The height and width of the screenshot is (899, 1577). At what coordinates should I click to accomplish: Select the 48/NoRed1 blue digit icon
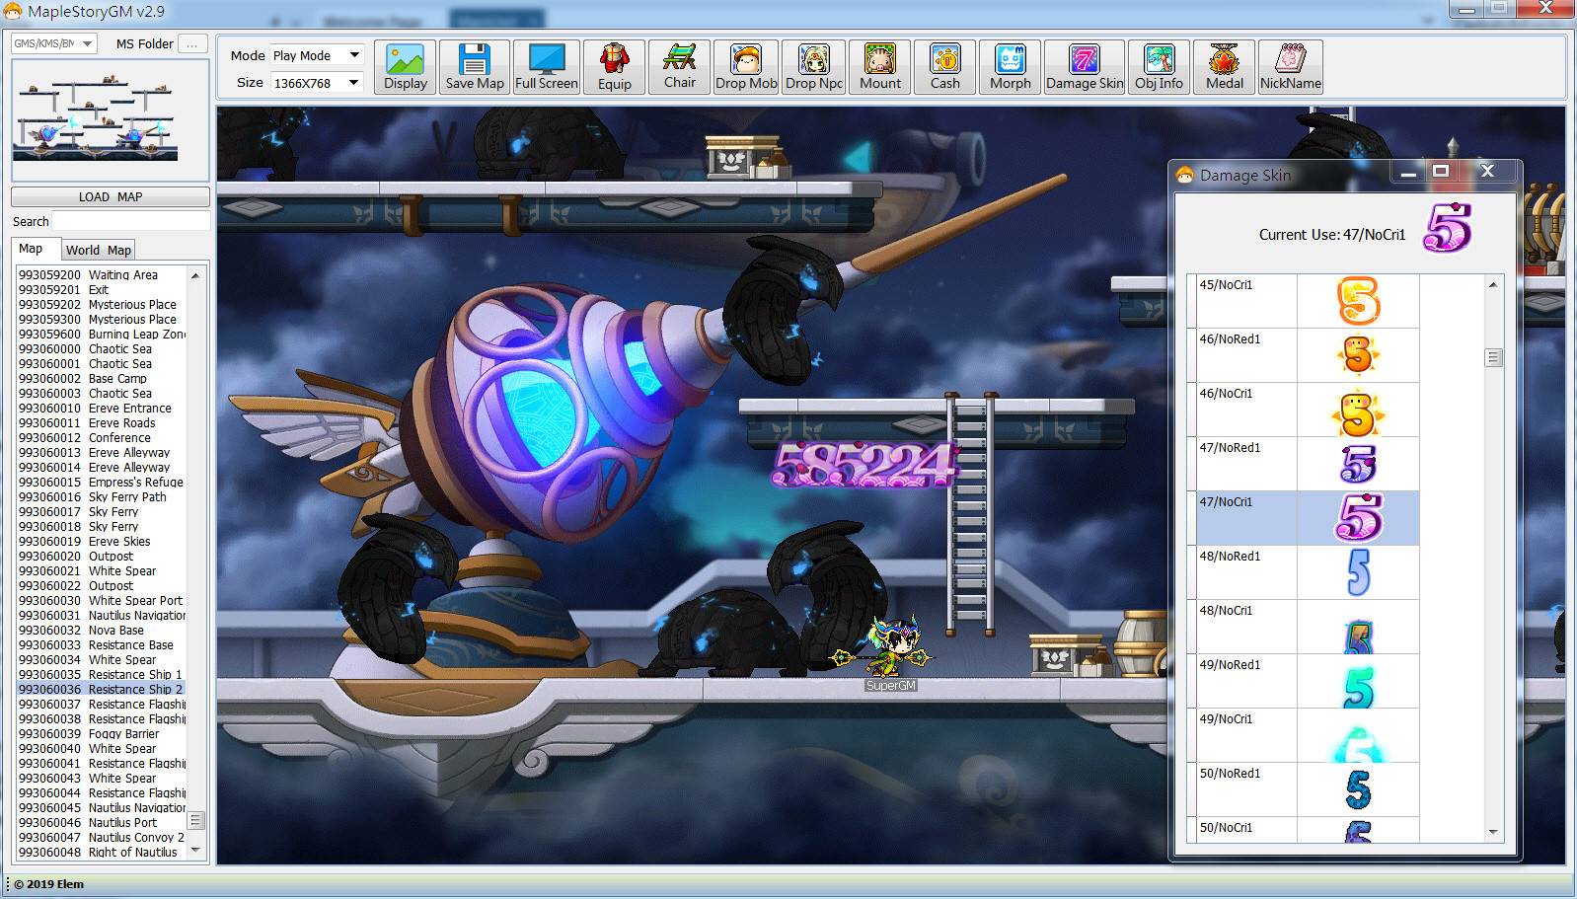coord(1358,572)
